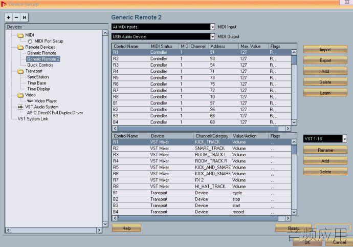Screen dimensions: 353x247
Task: Click the Max. Value column header
Action: coord(253,46)
